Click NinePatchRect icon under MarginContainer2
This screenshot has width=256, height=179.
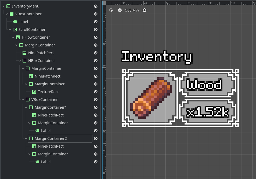coord(34,146)
